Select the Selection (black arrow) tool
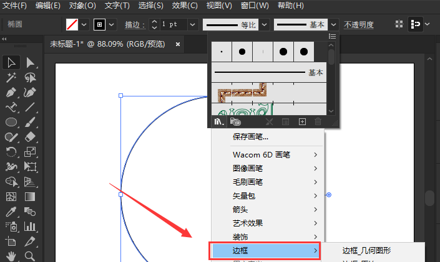 click(11, 62)
